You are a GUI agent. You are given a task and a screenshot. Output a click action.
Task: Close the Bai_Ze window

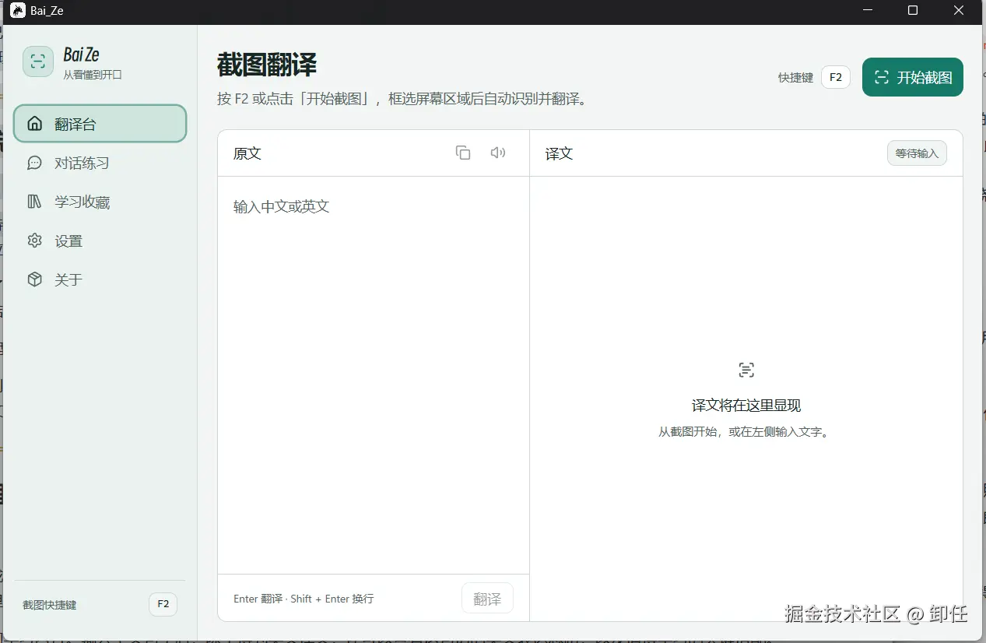click(959, 11)
